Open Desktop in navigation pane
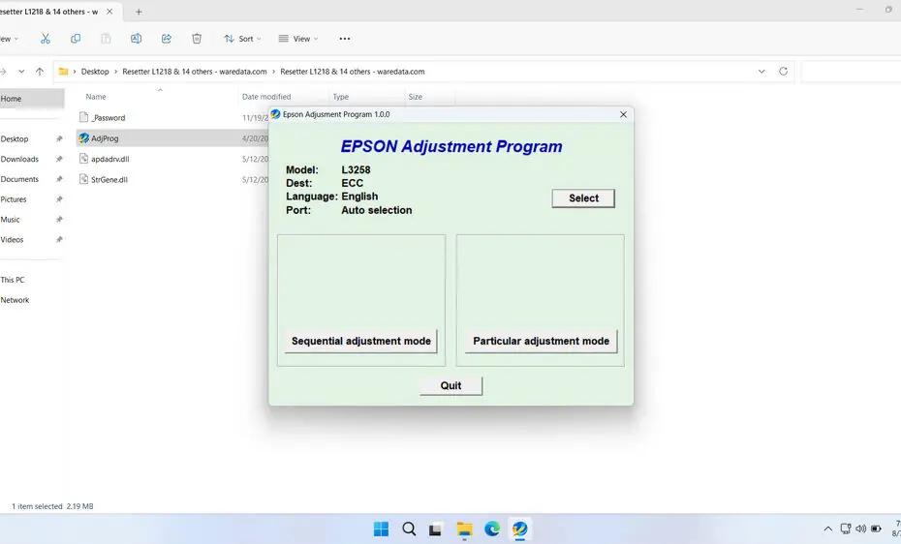The image size is (901, 544). point(15,138)
